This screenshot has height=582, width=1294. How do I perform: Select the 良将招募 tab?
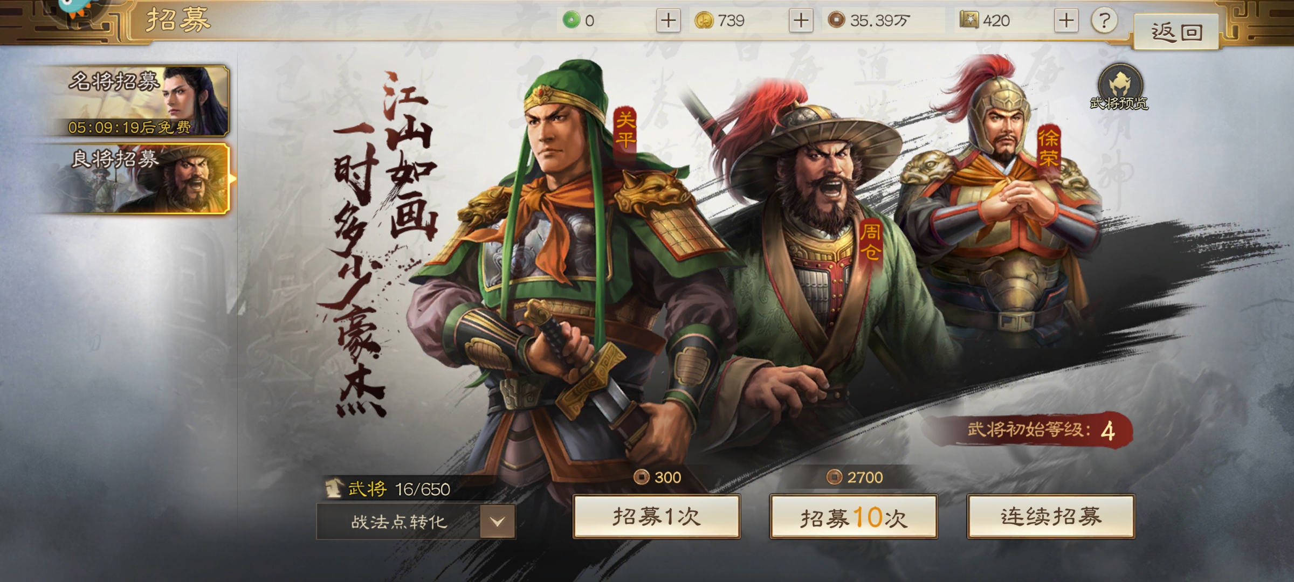139,178
